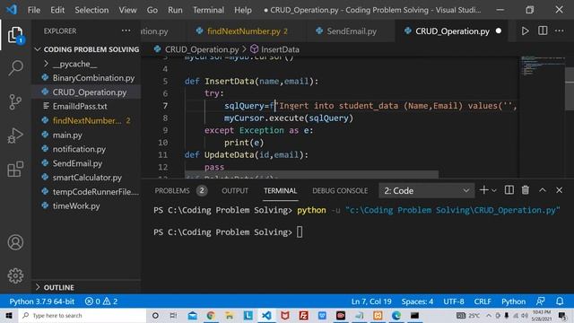Switch to the Output panel tab
This screenshot has width=574, height=323.
tap(235, 191)
